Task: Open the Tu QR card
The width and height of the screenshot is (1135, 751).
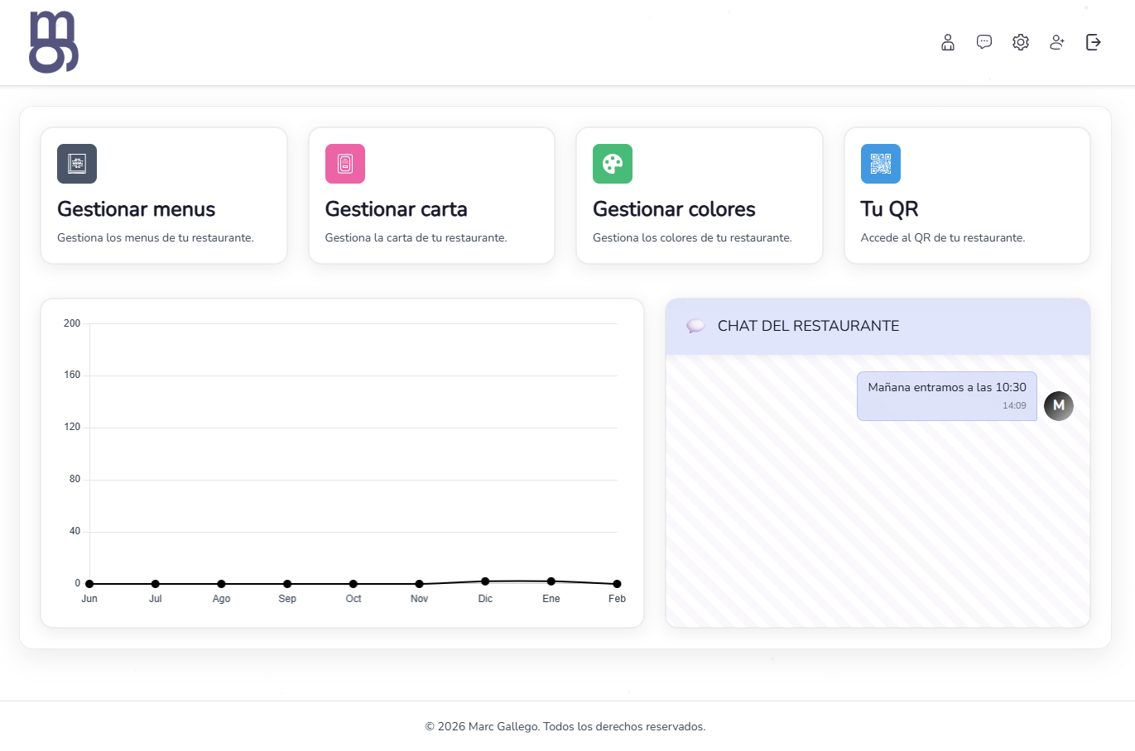Action: (967, 196)
